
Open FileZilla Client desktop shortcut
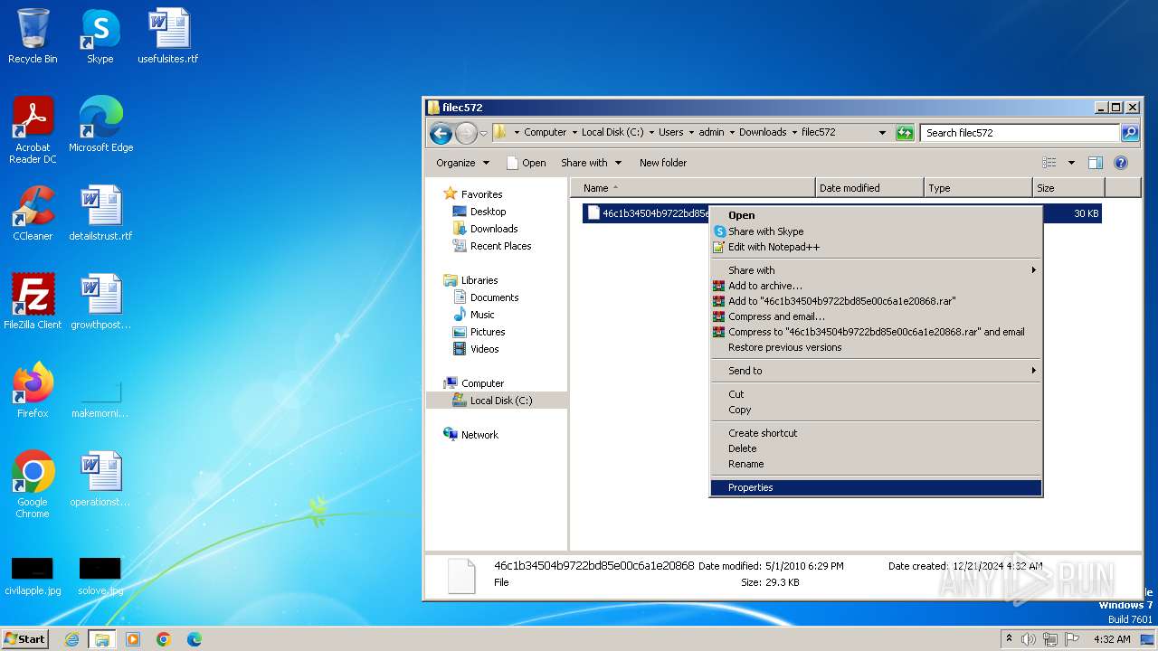tap(33, 302)
